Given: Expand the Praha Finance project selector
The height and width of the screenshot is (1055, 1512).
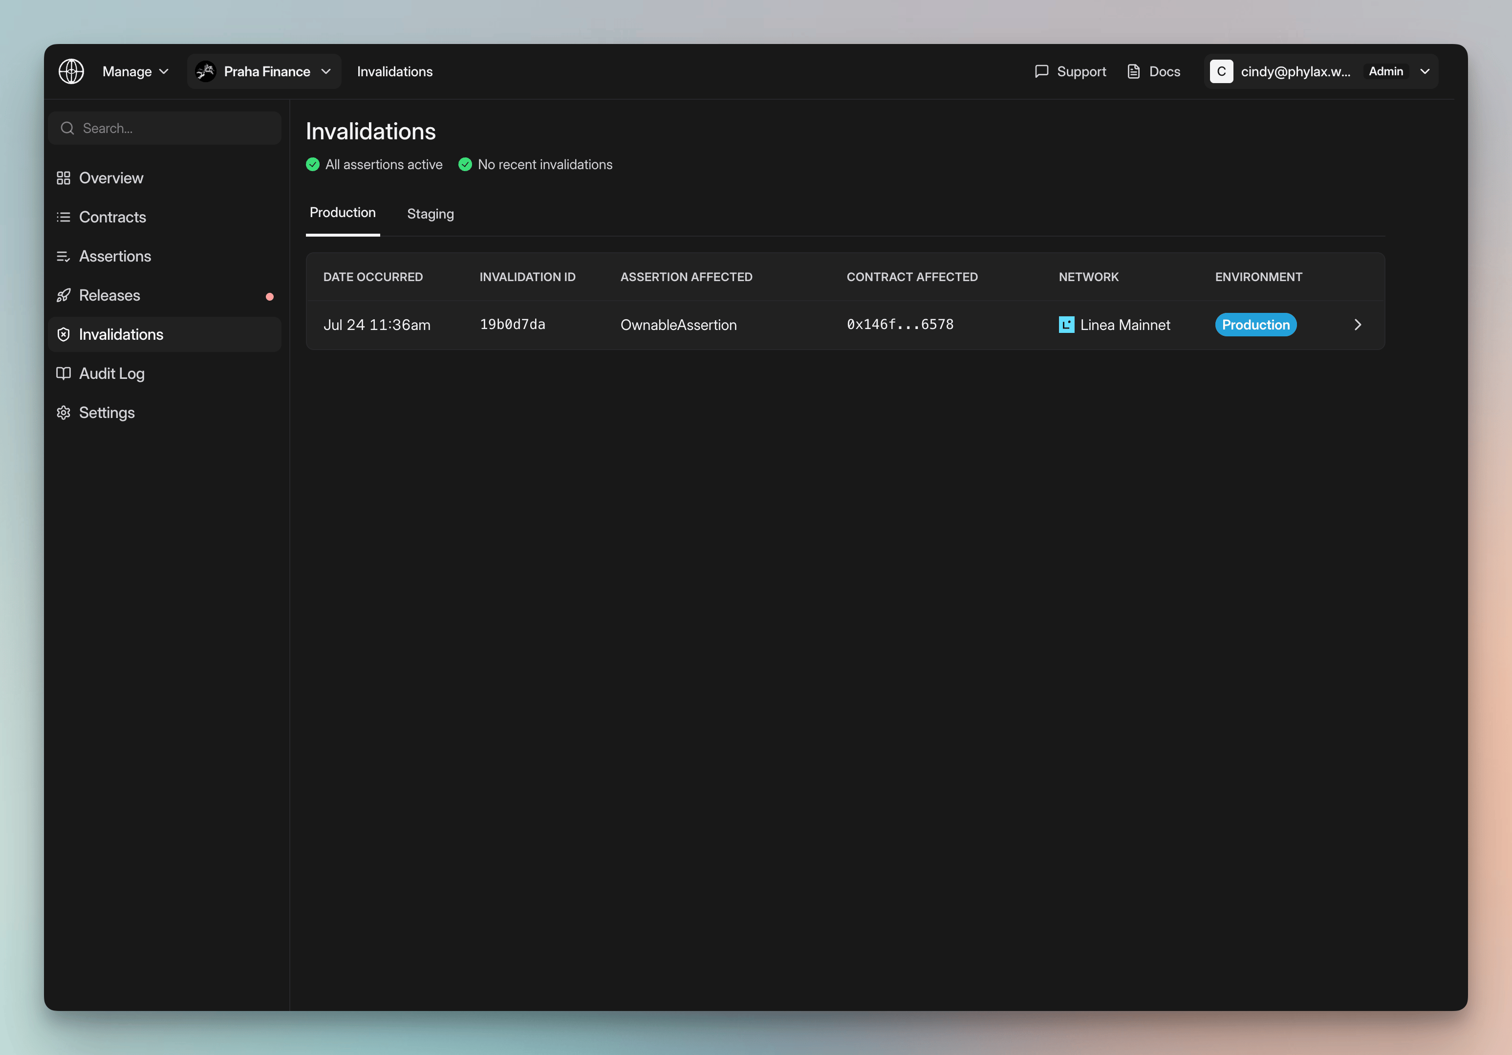Looking at the screenshot, I should (264, 71).
